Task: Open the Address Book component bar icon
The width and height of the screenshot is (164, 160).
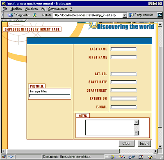Action: pos(141,157)
